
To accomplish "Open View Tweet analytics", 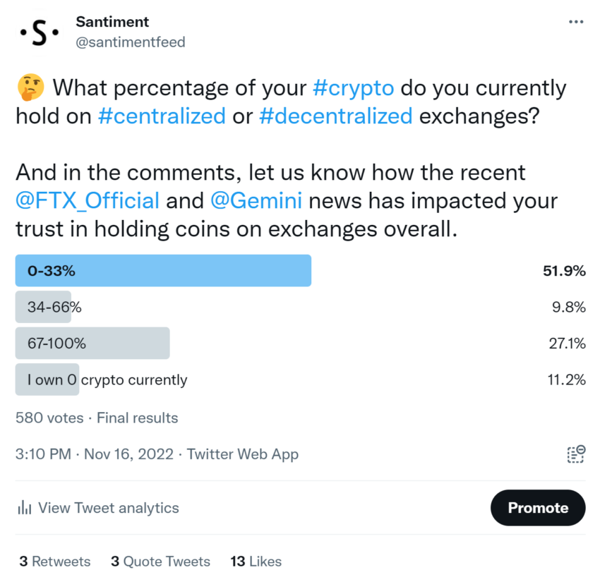I will tap(108, 508).
